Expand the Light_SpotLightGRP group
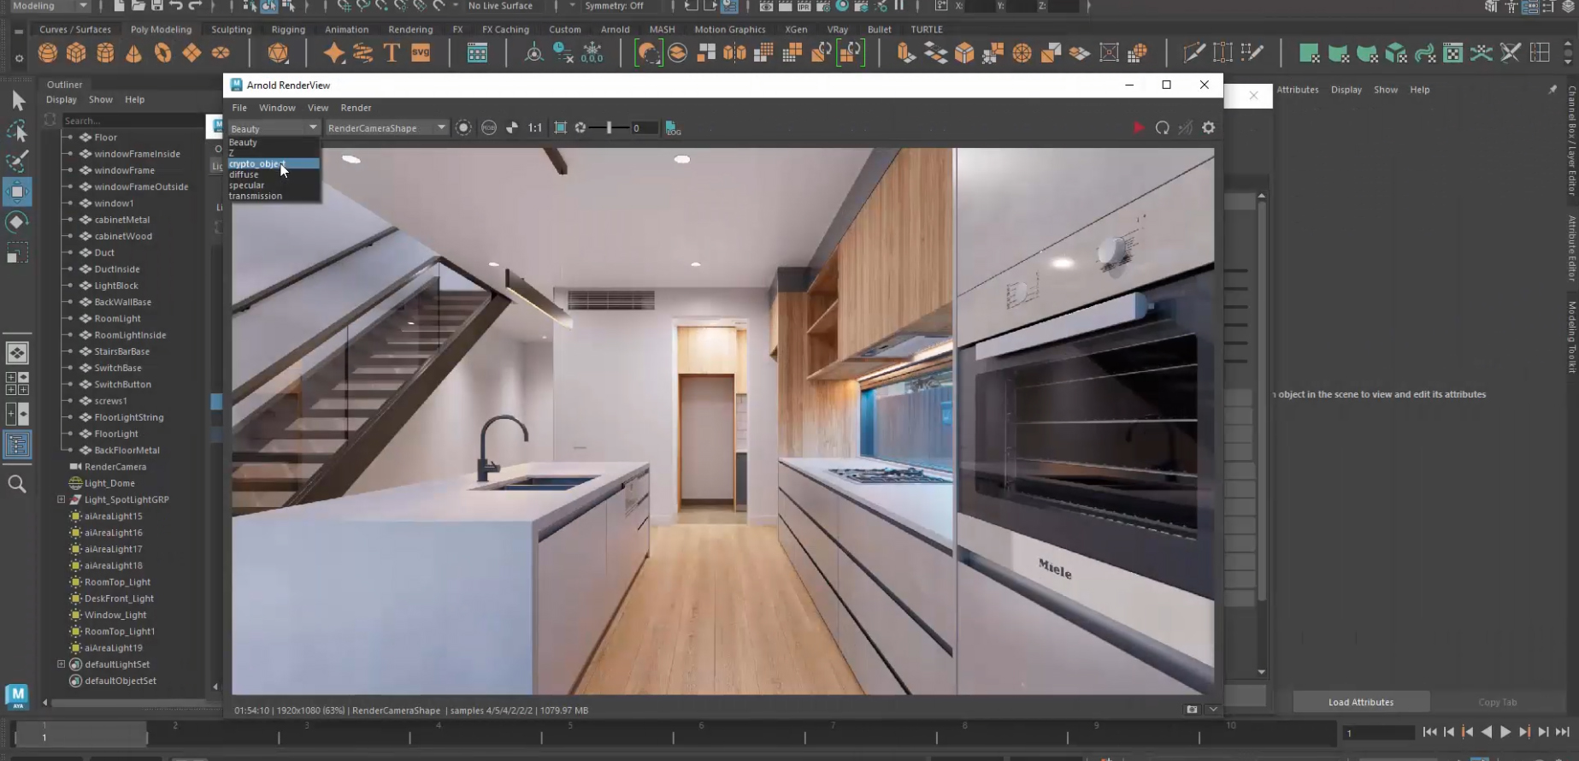 [x=61, y=499]
